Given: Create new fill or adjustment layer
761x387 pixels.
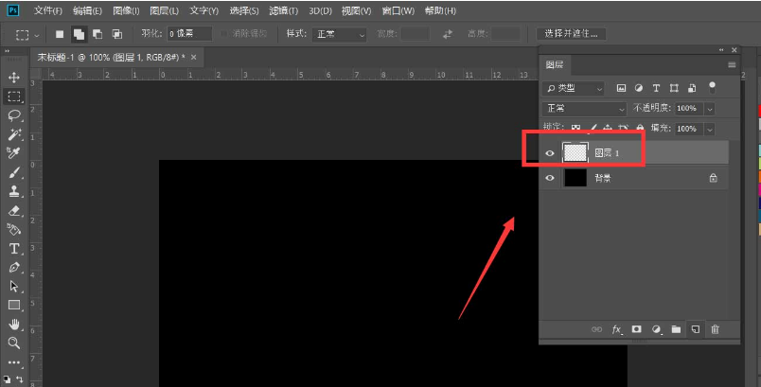Looking at the screenshot, I should coord(656,329).
